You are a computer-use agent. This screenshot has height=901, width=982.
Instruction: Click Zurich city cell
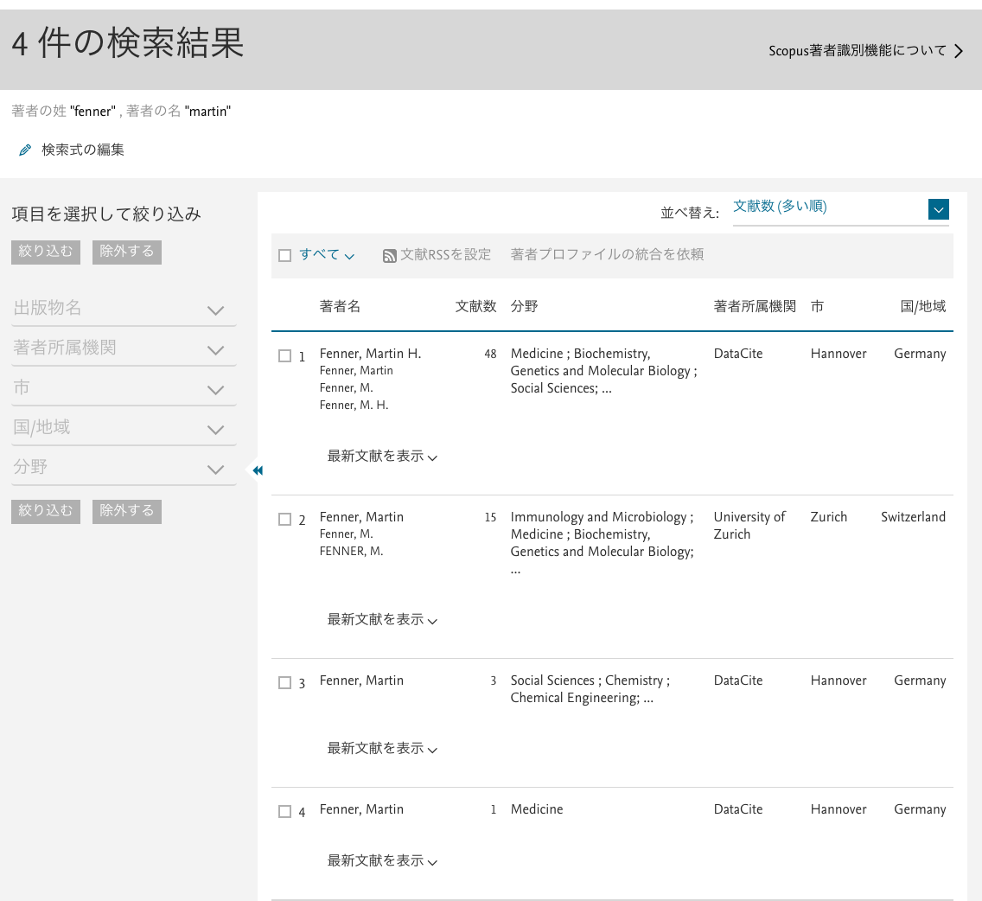tap(828, 517)
